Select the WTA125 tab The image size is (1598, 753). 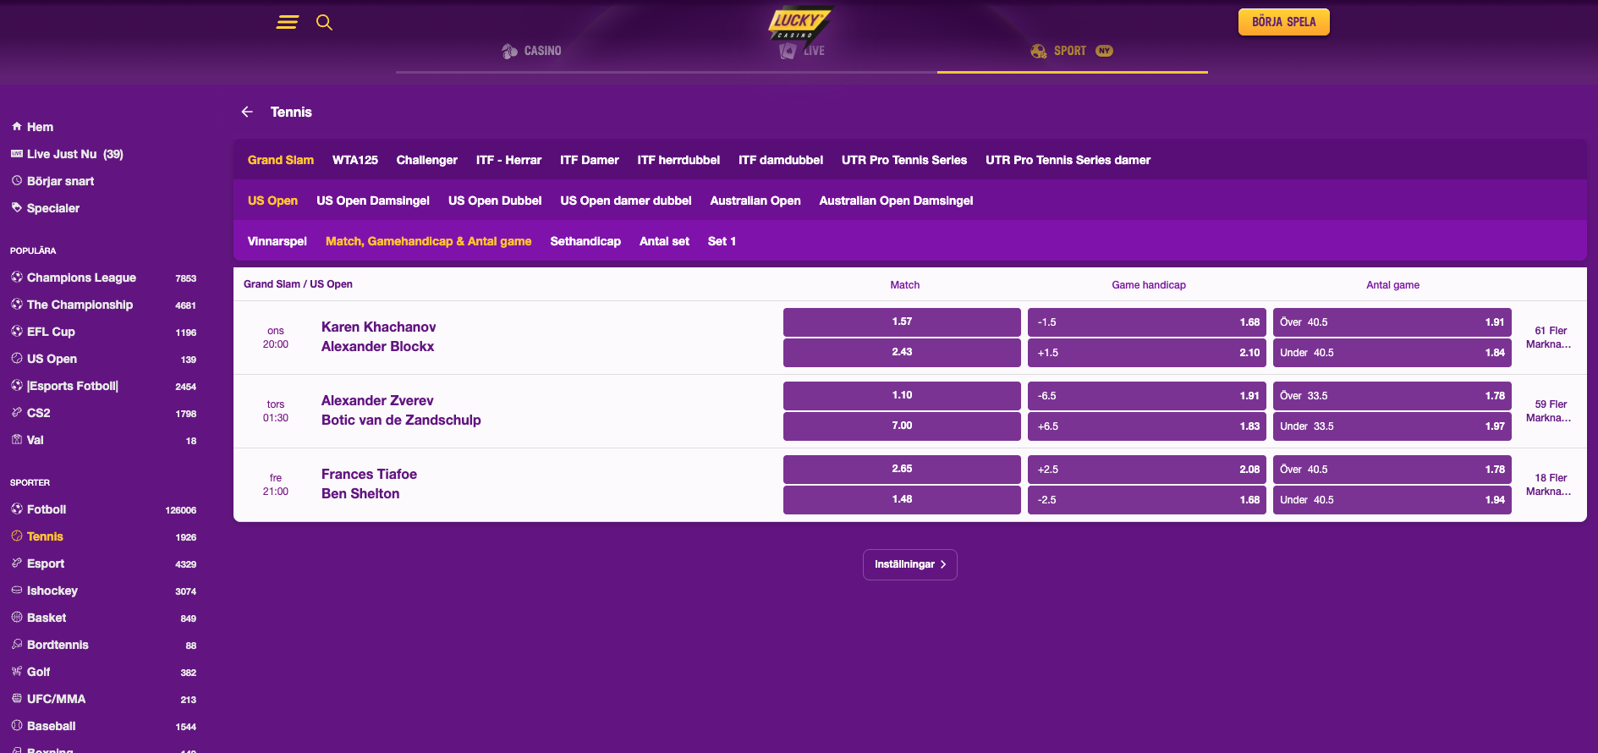tap(355, 160)
